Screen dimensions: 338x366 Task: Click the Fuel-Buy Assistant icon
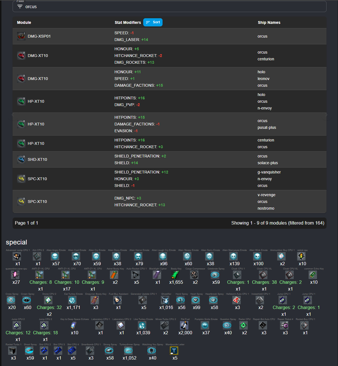tap(117, 300)
